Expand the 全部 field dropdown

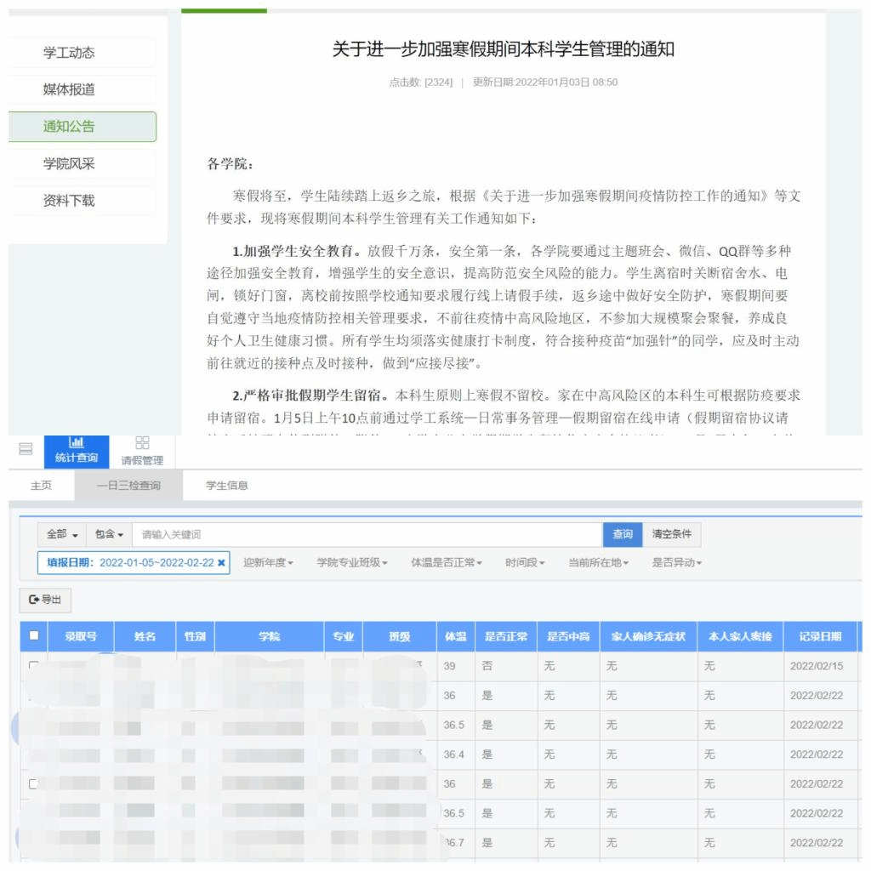pos(62,534)
